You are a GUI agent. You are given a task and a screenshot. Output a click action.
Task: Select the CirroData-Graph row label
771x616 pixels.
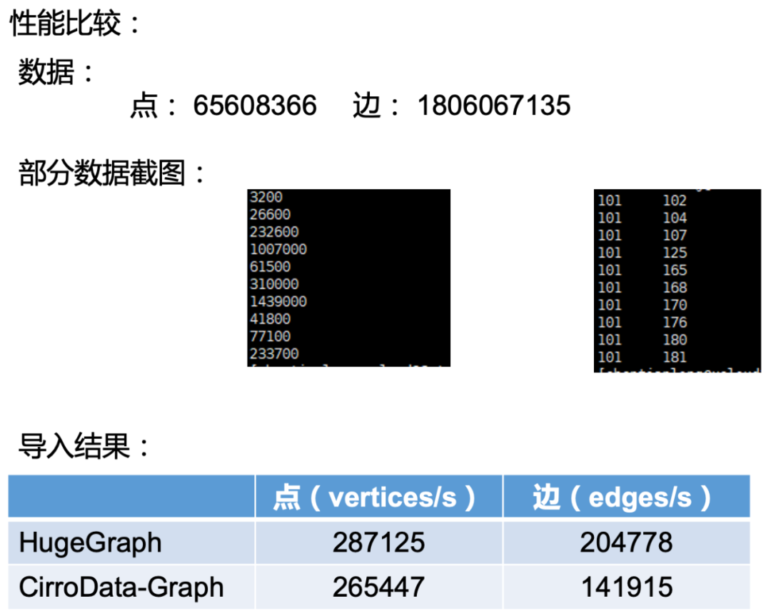point(121,587)
